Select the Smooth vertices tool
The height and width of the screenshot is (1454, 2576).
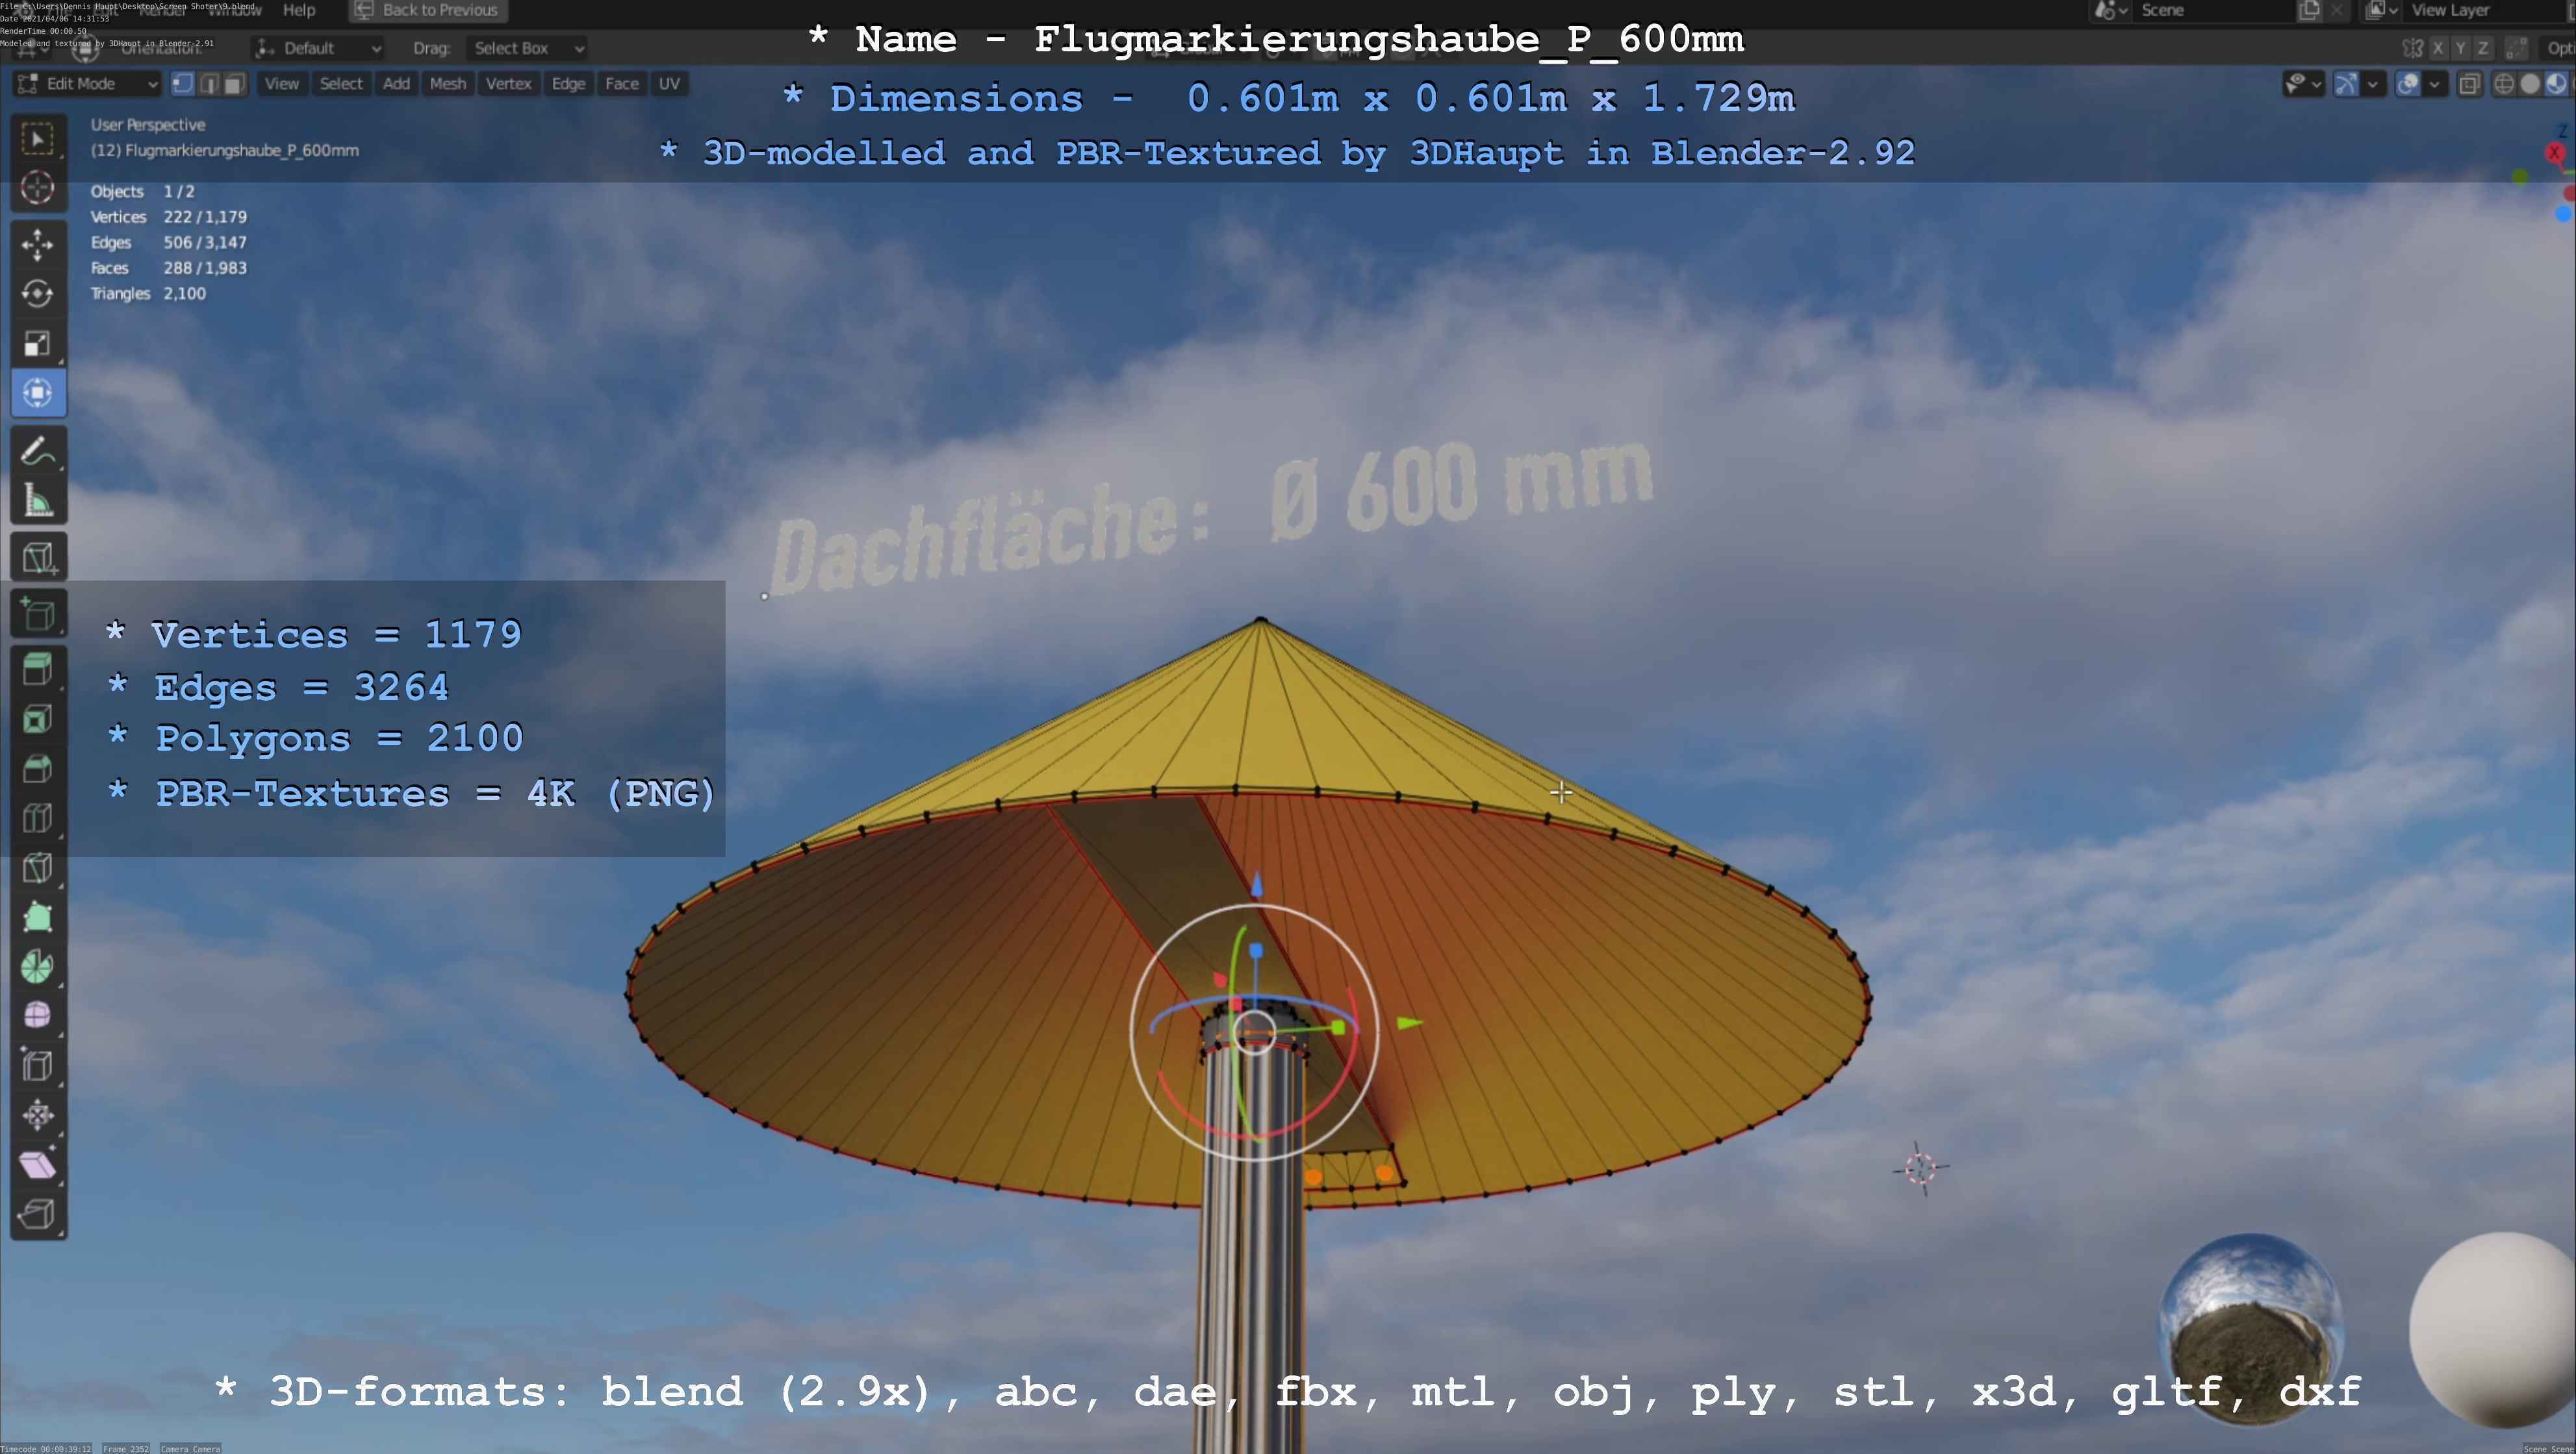38,1016
